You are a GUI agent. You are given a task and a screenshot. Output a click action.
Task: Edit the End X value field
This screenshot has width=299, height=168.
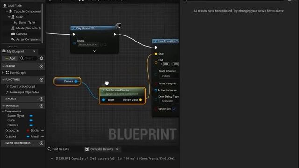(166, 64)
